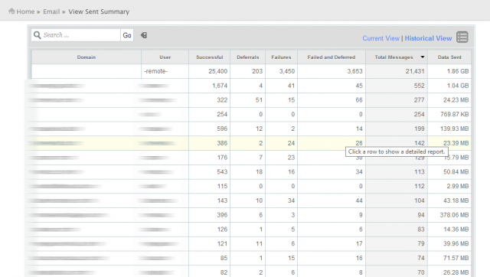490x277 pixels.
Task: Sort by Total Messages header
Action: click(394, 57)
